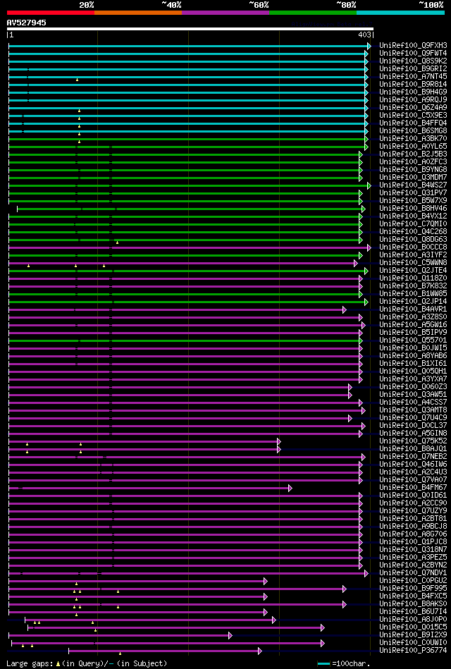Click the cyan alignment bar of UniRef100_Q6Z4A9
The width and height of the screenshot is (451, 669).
(187, 108)
